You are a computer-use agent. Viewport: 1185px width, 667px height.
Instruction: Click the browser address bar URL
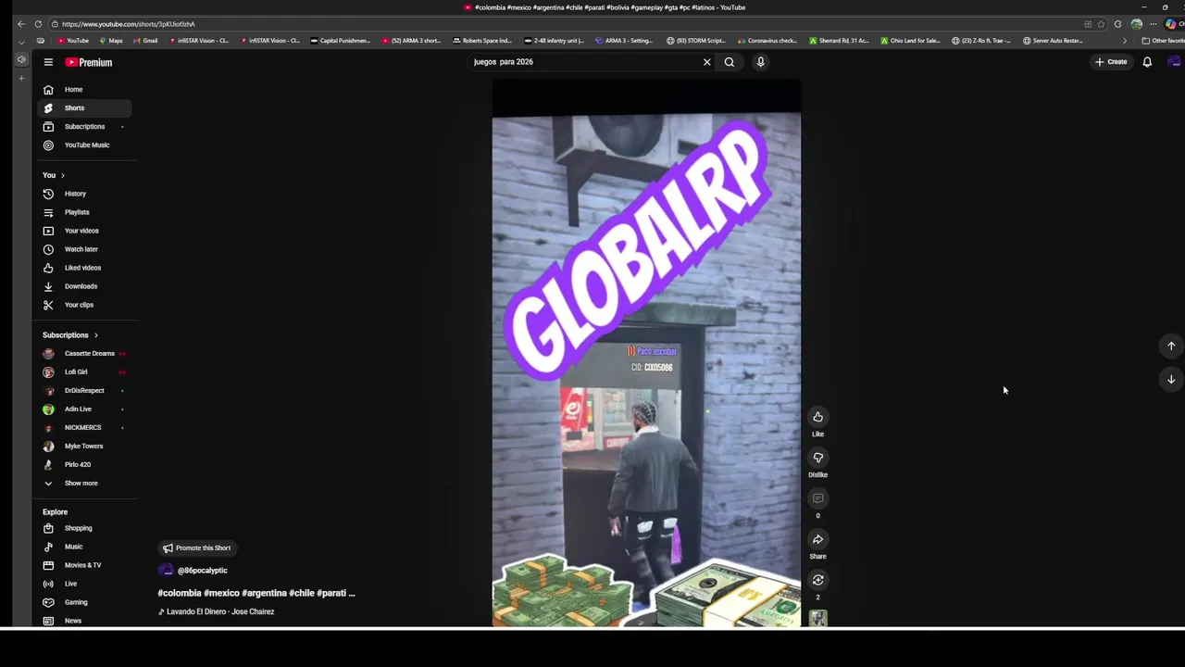(128, 24)
